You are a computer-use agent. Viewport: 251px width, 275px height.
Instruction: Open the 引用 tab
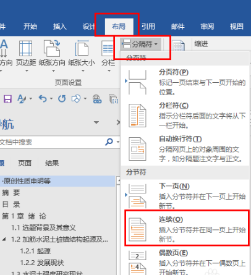pos(148,27)
